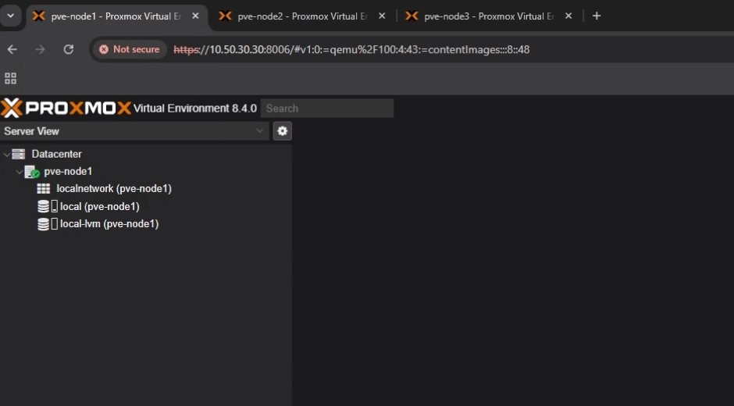Open a new browser tab with plus icon
The image size is (734, 406).
click(597, 16)
